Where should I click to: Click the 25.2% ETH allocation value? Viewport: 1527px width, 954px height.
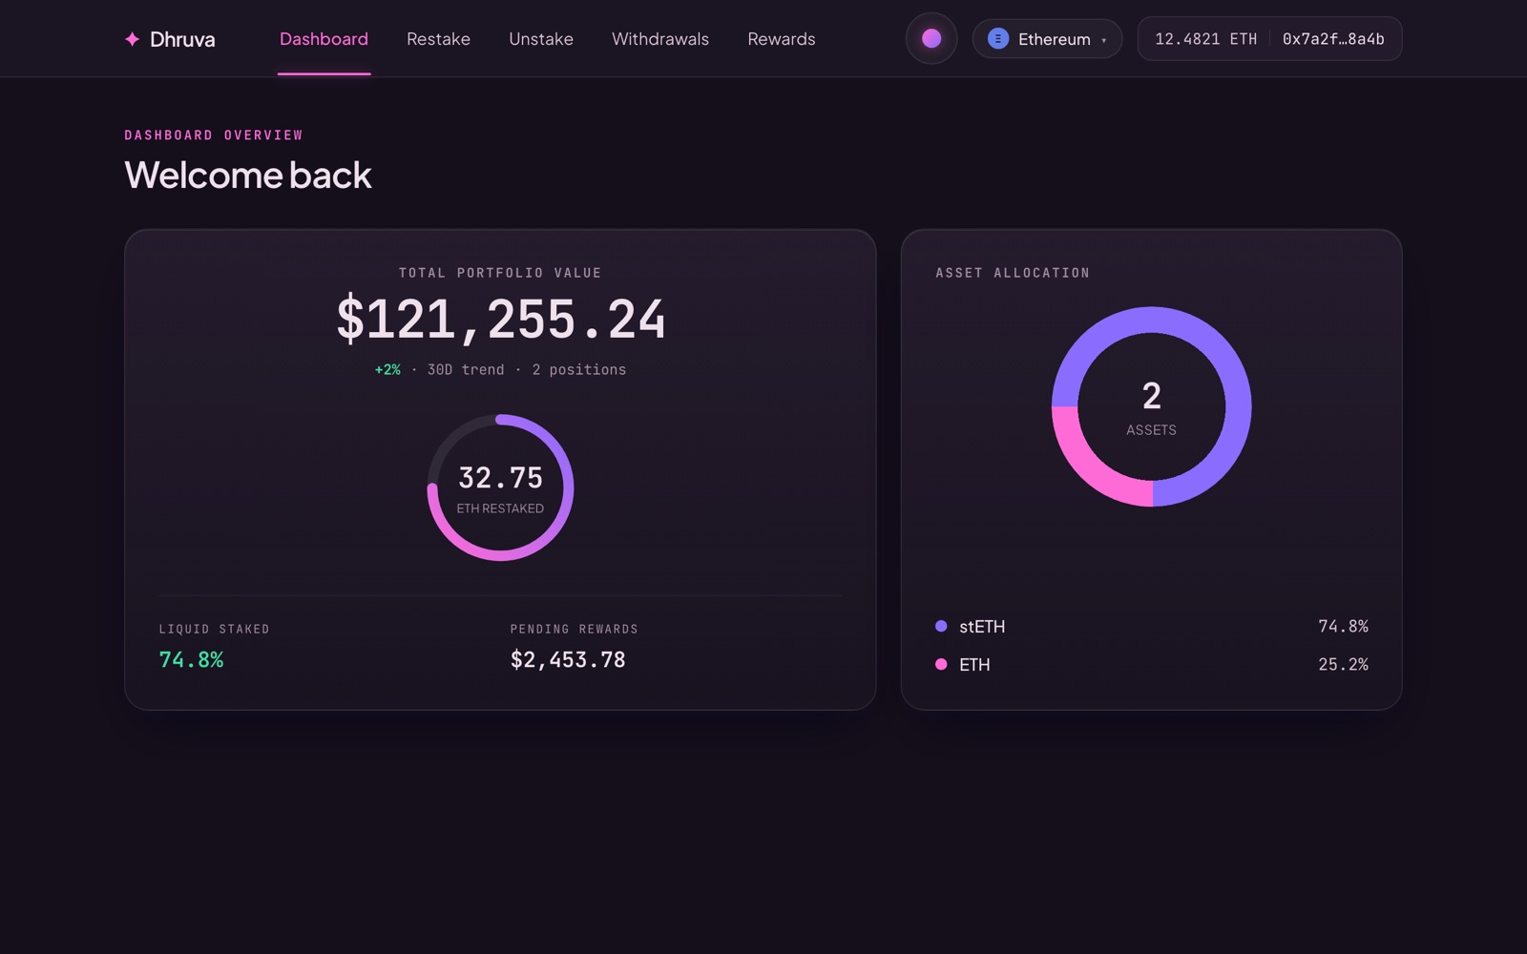point(1343,665)
